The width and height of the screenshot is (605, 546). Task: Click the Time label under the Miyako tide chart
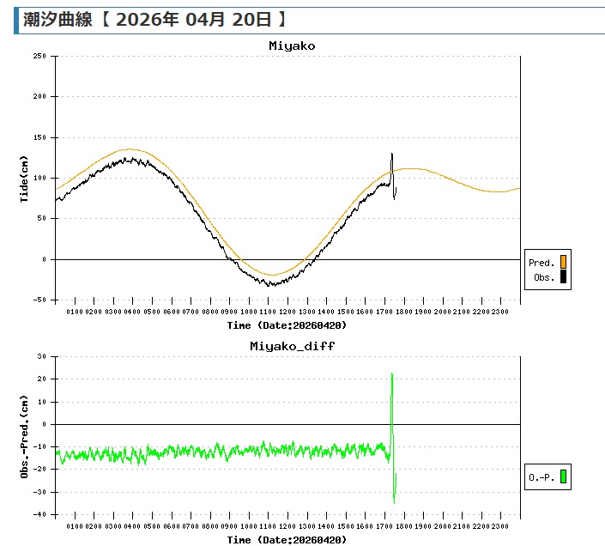pos(287,325)
